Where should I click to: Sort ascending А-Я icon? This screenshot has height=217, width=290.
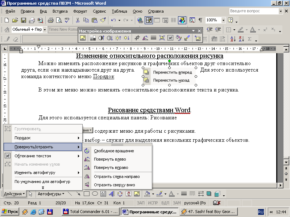coord(233,39)
